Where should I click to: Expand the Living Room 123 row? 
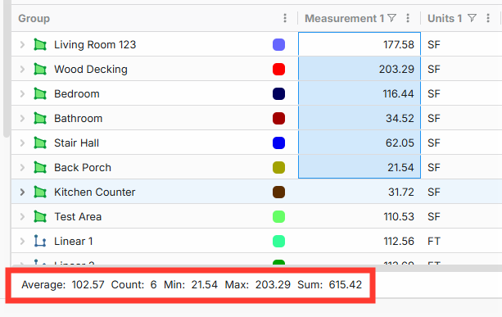(x=22, y=44)
